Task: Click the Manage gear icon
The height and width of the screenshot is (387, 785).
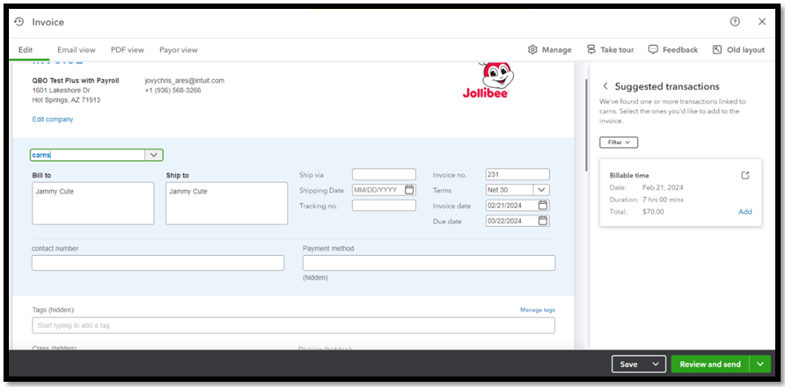Action: pos(532,50)
